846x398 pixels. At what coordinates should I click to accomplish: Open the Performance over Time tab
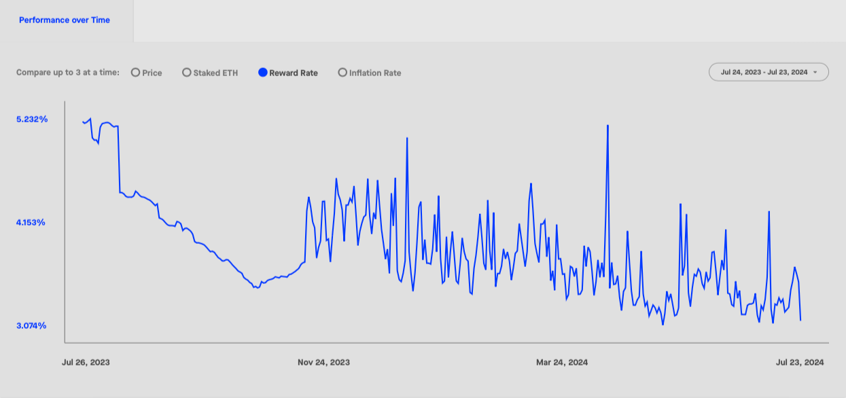click(x=65, y=20)
